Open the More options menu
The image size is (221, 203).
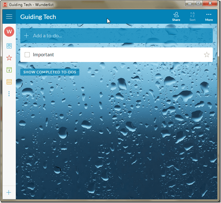point(209,17)
